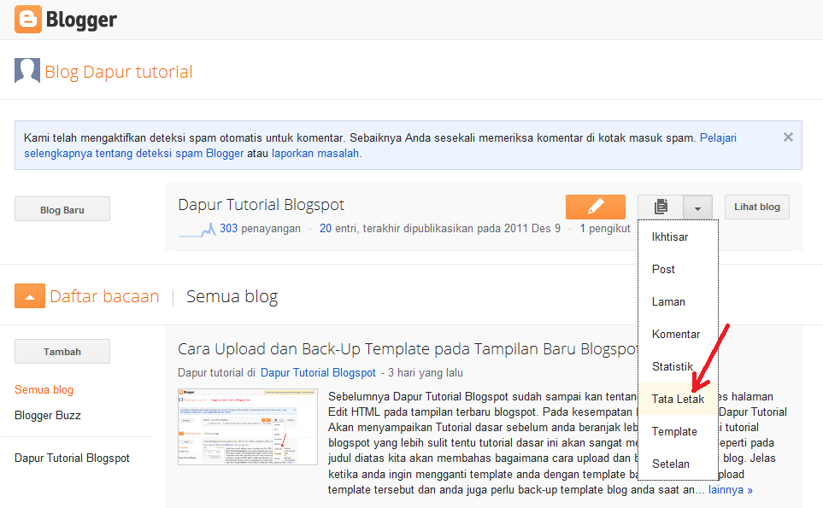Viewport: 823px width, 508px height.
Task: Select Semua blog in the left sidebar
Action: (44, 389)
